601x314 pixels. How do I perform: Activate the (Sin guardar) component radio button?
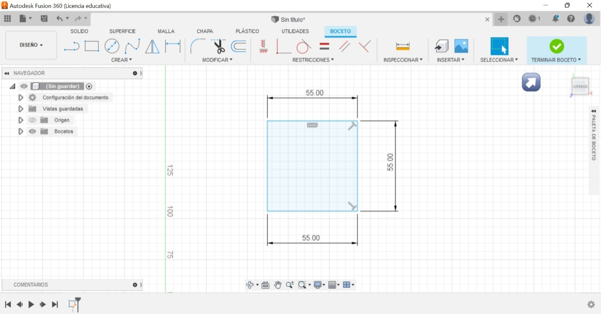(89, 86)
